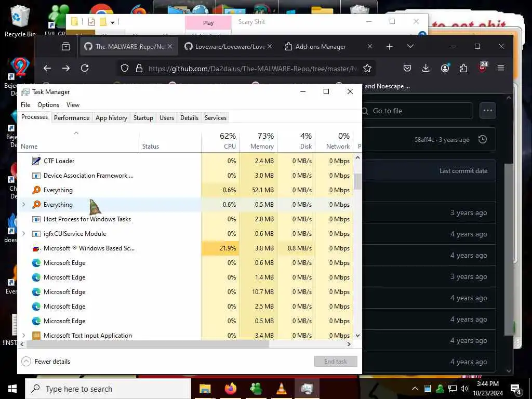Click the GitHub page vertical scrollbar
Viewport: 532px width, 399px height.
(509, 249)
